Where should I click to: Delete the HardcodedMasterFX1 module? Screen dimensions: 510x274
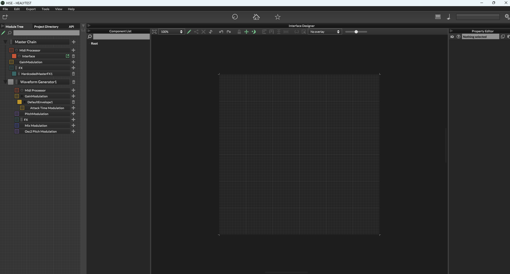73,74
